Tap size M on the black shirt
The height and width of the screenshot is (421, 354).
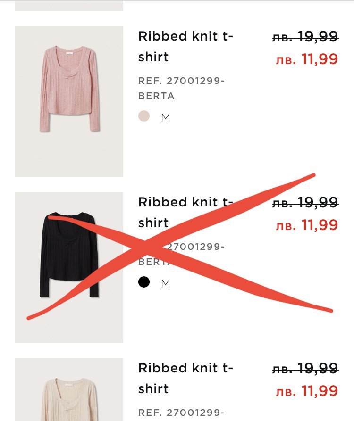click(x=166, y=284)
